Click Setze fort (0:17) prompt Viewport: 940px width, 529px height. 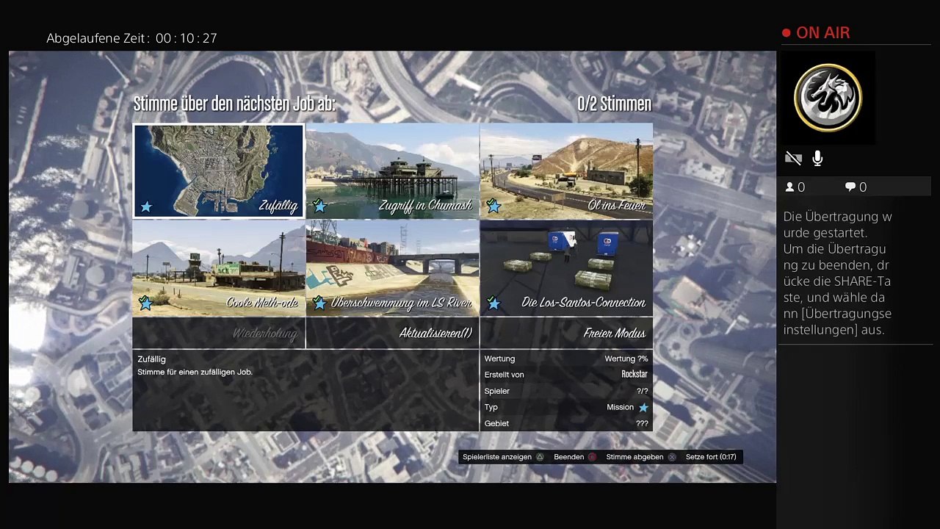click(711, 457)
